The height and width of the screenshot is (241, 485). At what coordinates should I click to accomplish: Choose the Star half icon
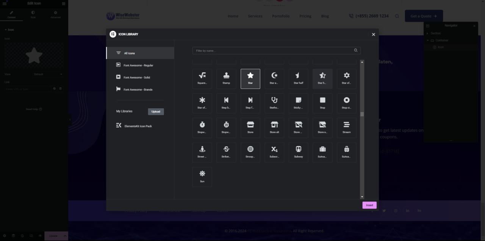click(x=298, y=79)
